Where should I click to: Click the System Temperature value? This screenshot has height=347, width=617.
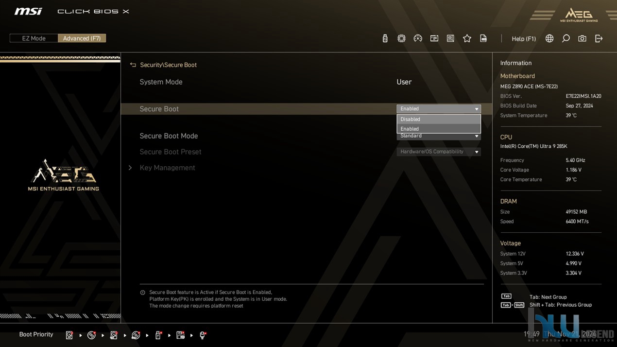[571, 116]
